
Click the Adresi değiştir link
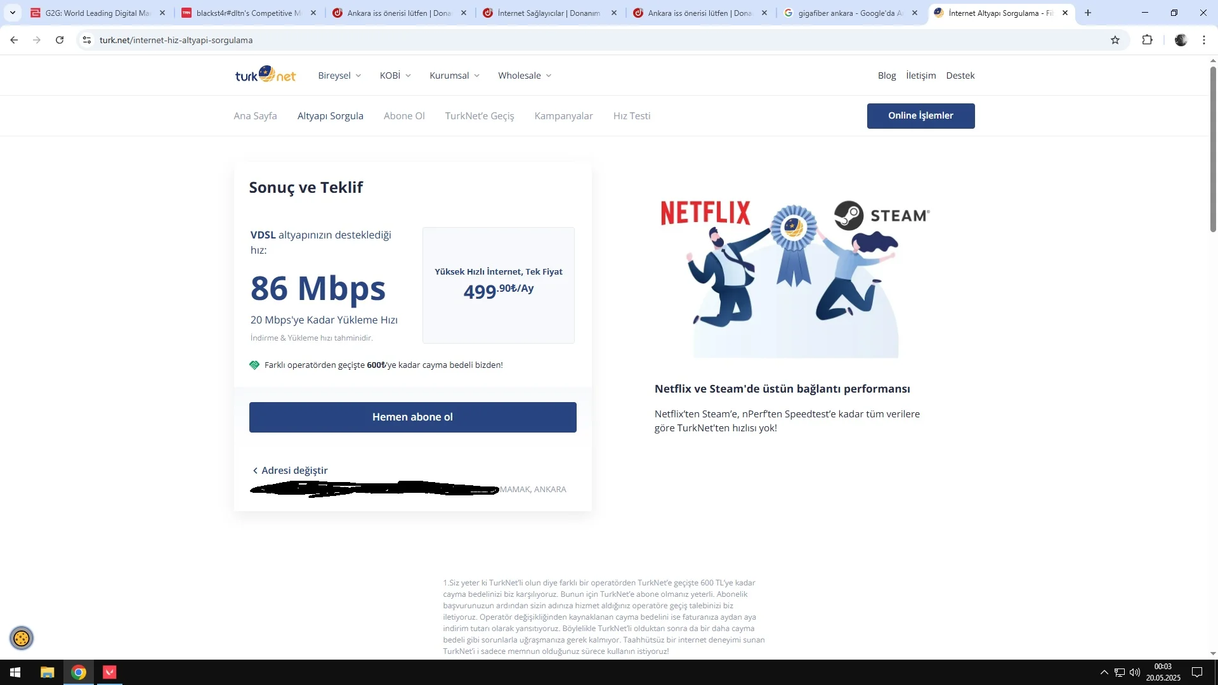click(290, 471)
